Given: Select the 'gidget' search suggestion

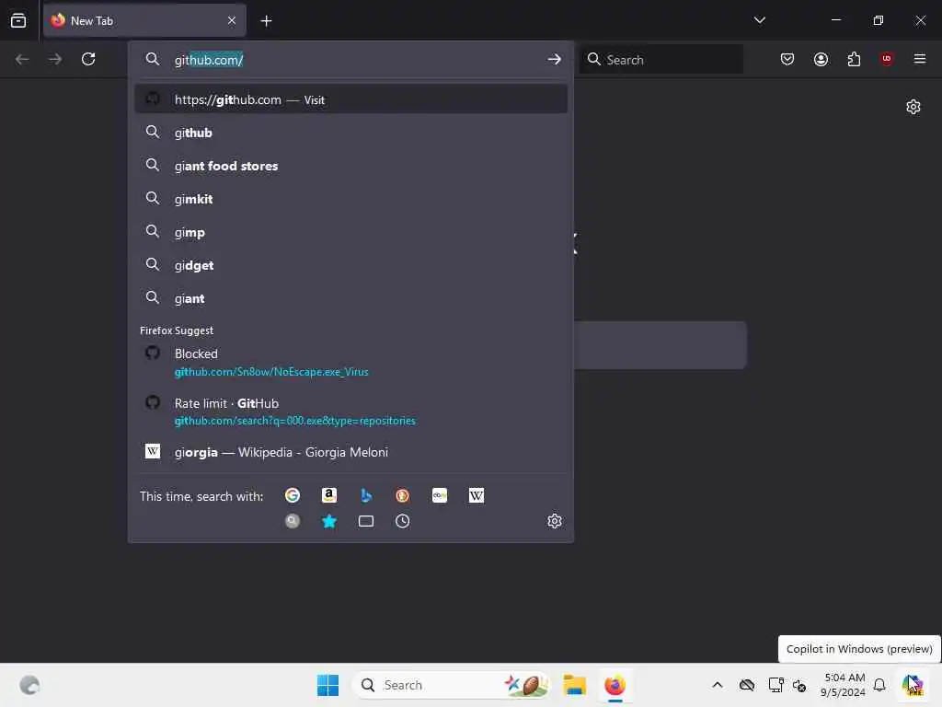Looking at the screenshot, I should pyautogui.click(x=350, y=265).
